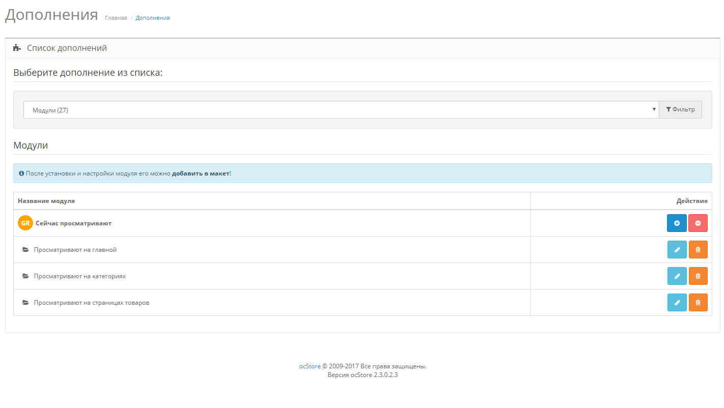Click the Название модуля column header
Image resolution: width=724 pixels, height=408 pixels.
point(46,201)
